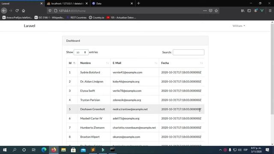Open Task View in the taskbar

[33, 150]
